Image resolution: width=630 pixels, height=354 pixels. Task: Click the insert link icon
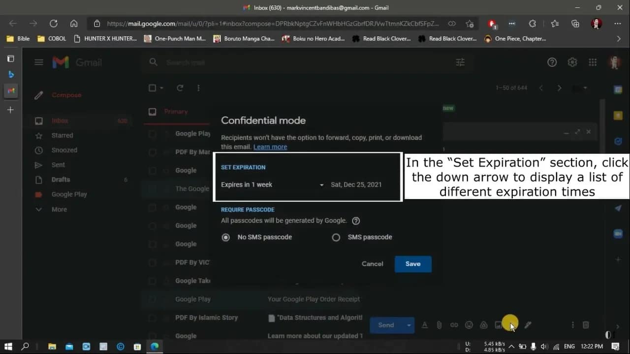(x=454, y=325)
